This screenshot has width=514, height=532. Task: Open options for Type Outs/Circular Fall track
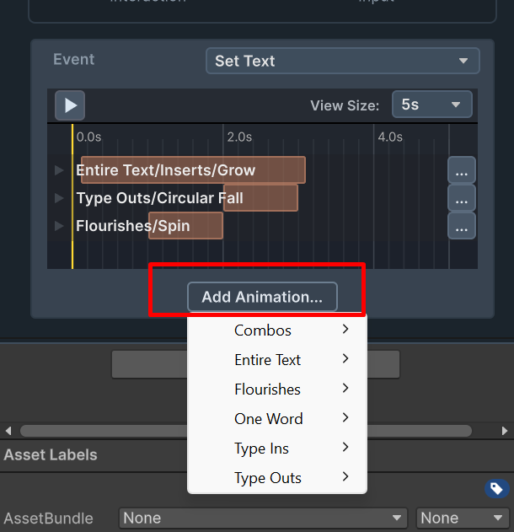coord(462,198)
